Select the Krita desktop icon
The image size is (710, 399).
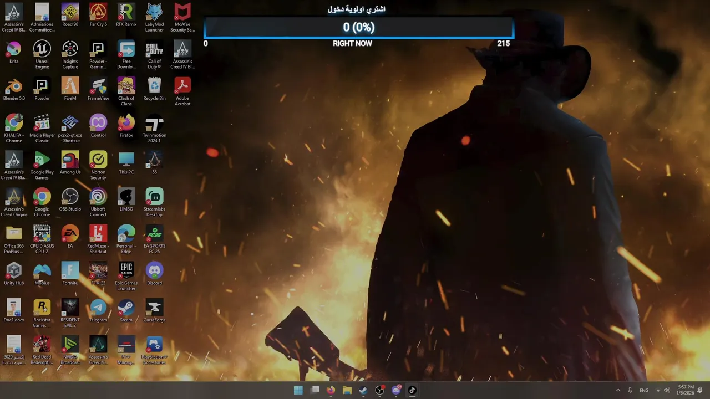(x=14, y=53)
